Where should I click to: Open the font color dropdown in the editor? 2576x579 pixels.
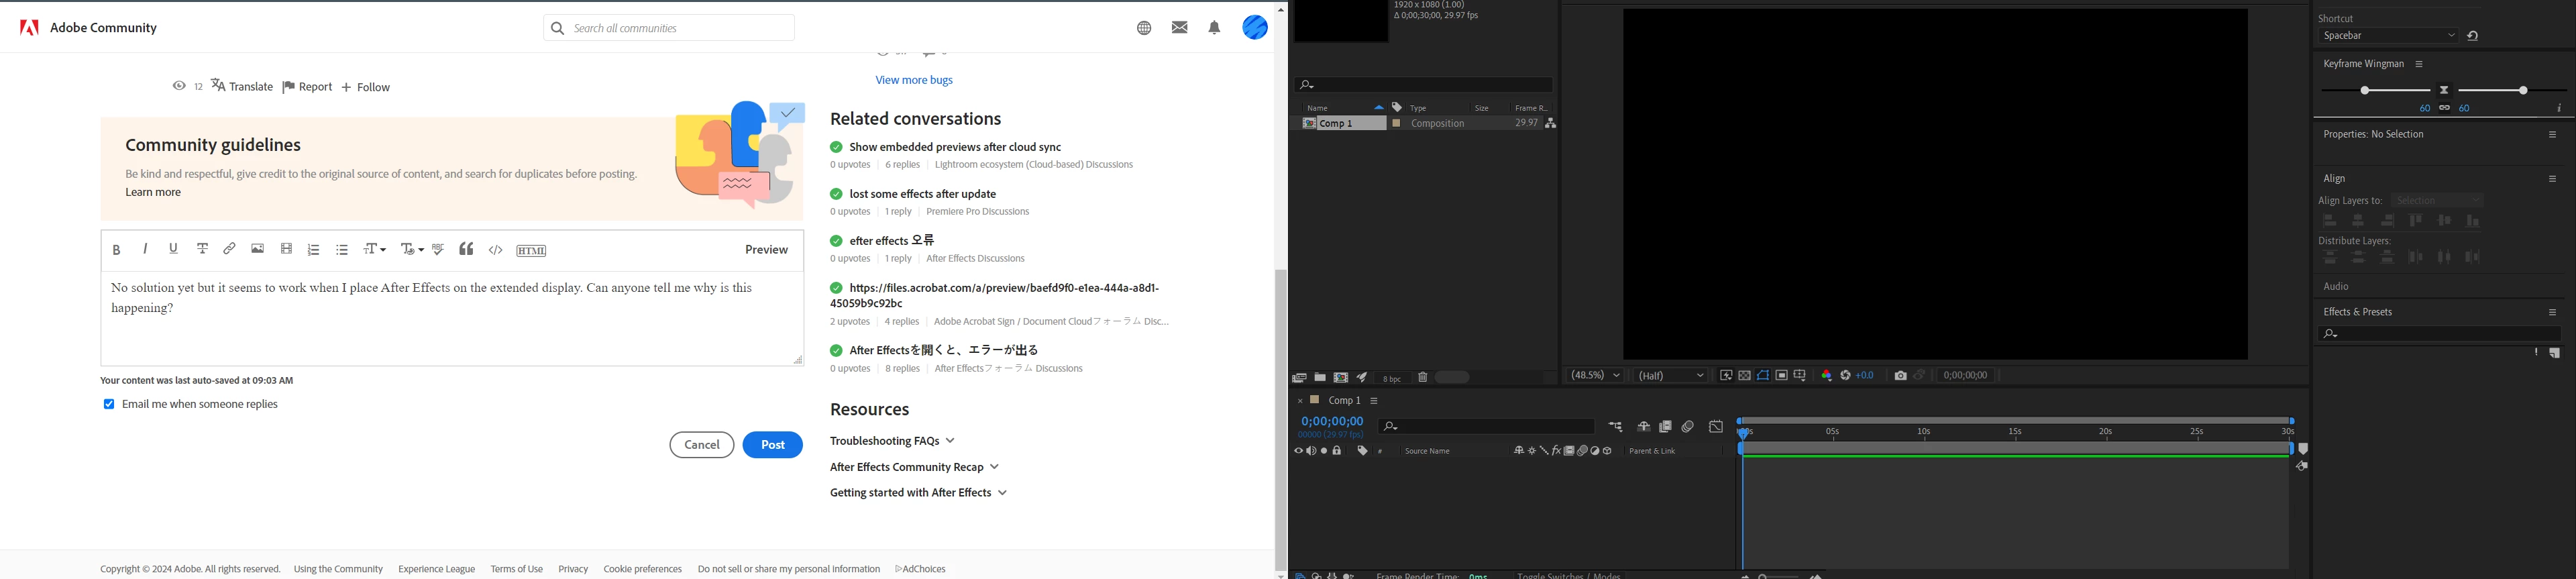412,249
